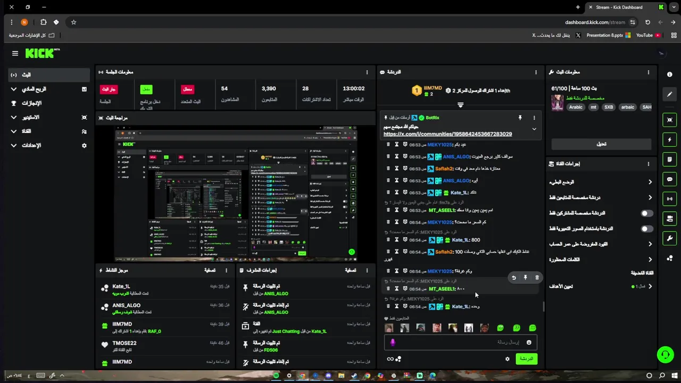Expand the first chevron item in left menu
Screen dimensions: 681x383
pyautogui.click(x=14, y=89)
